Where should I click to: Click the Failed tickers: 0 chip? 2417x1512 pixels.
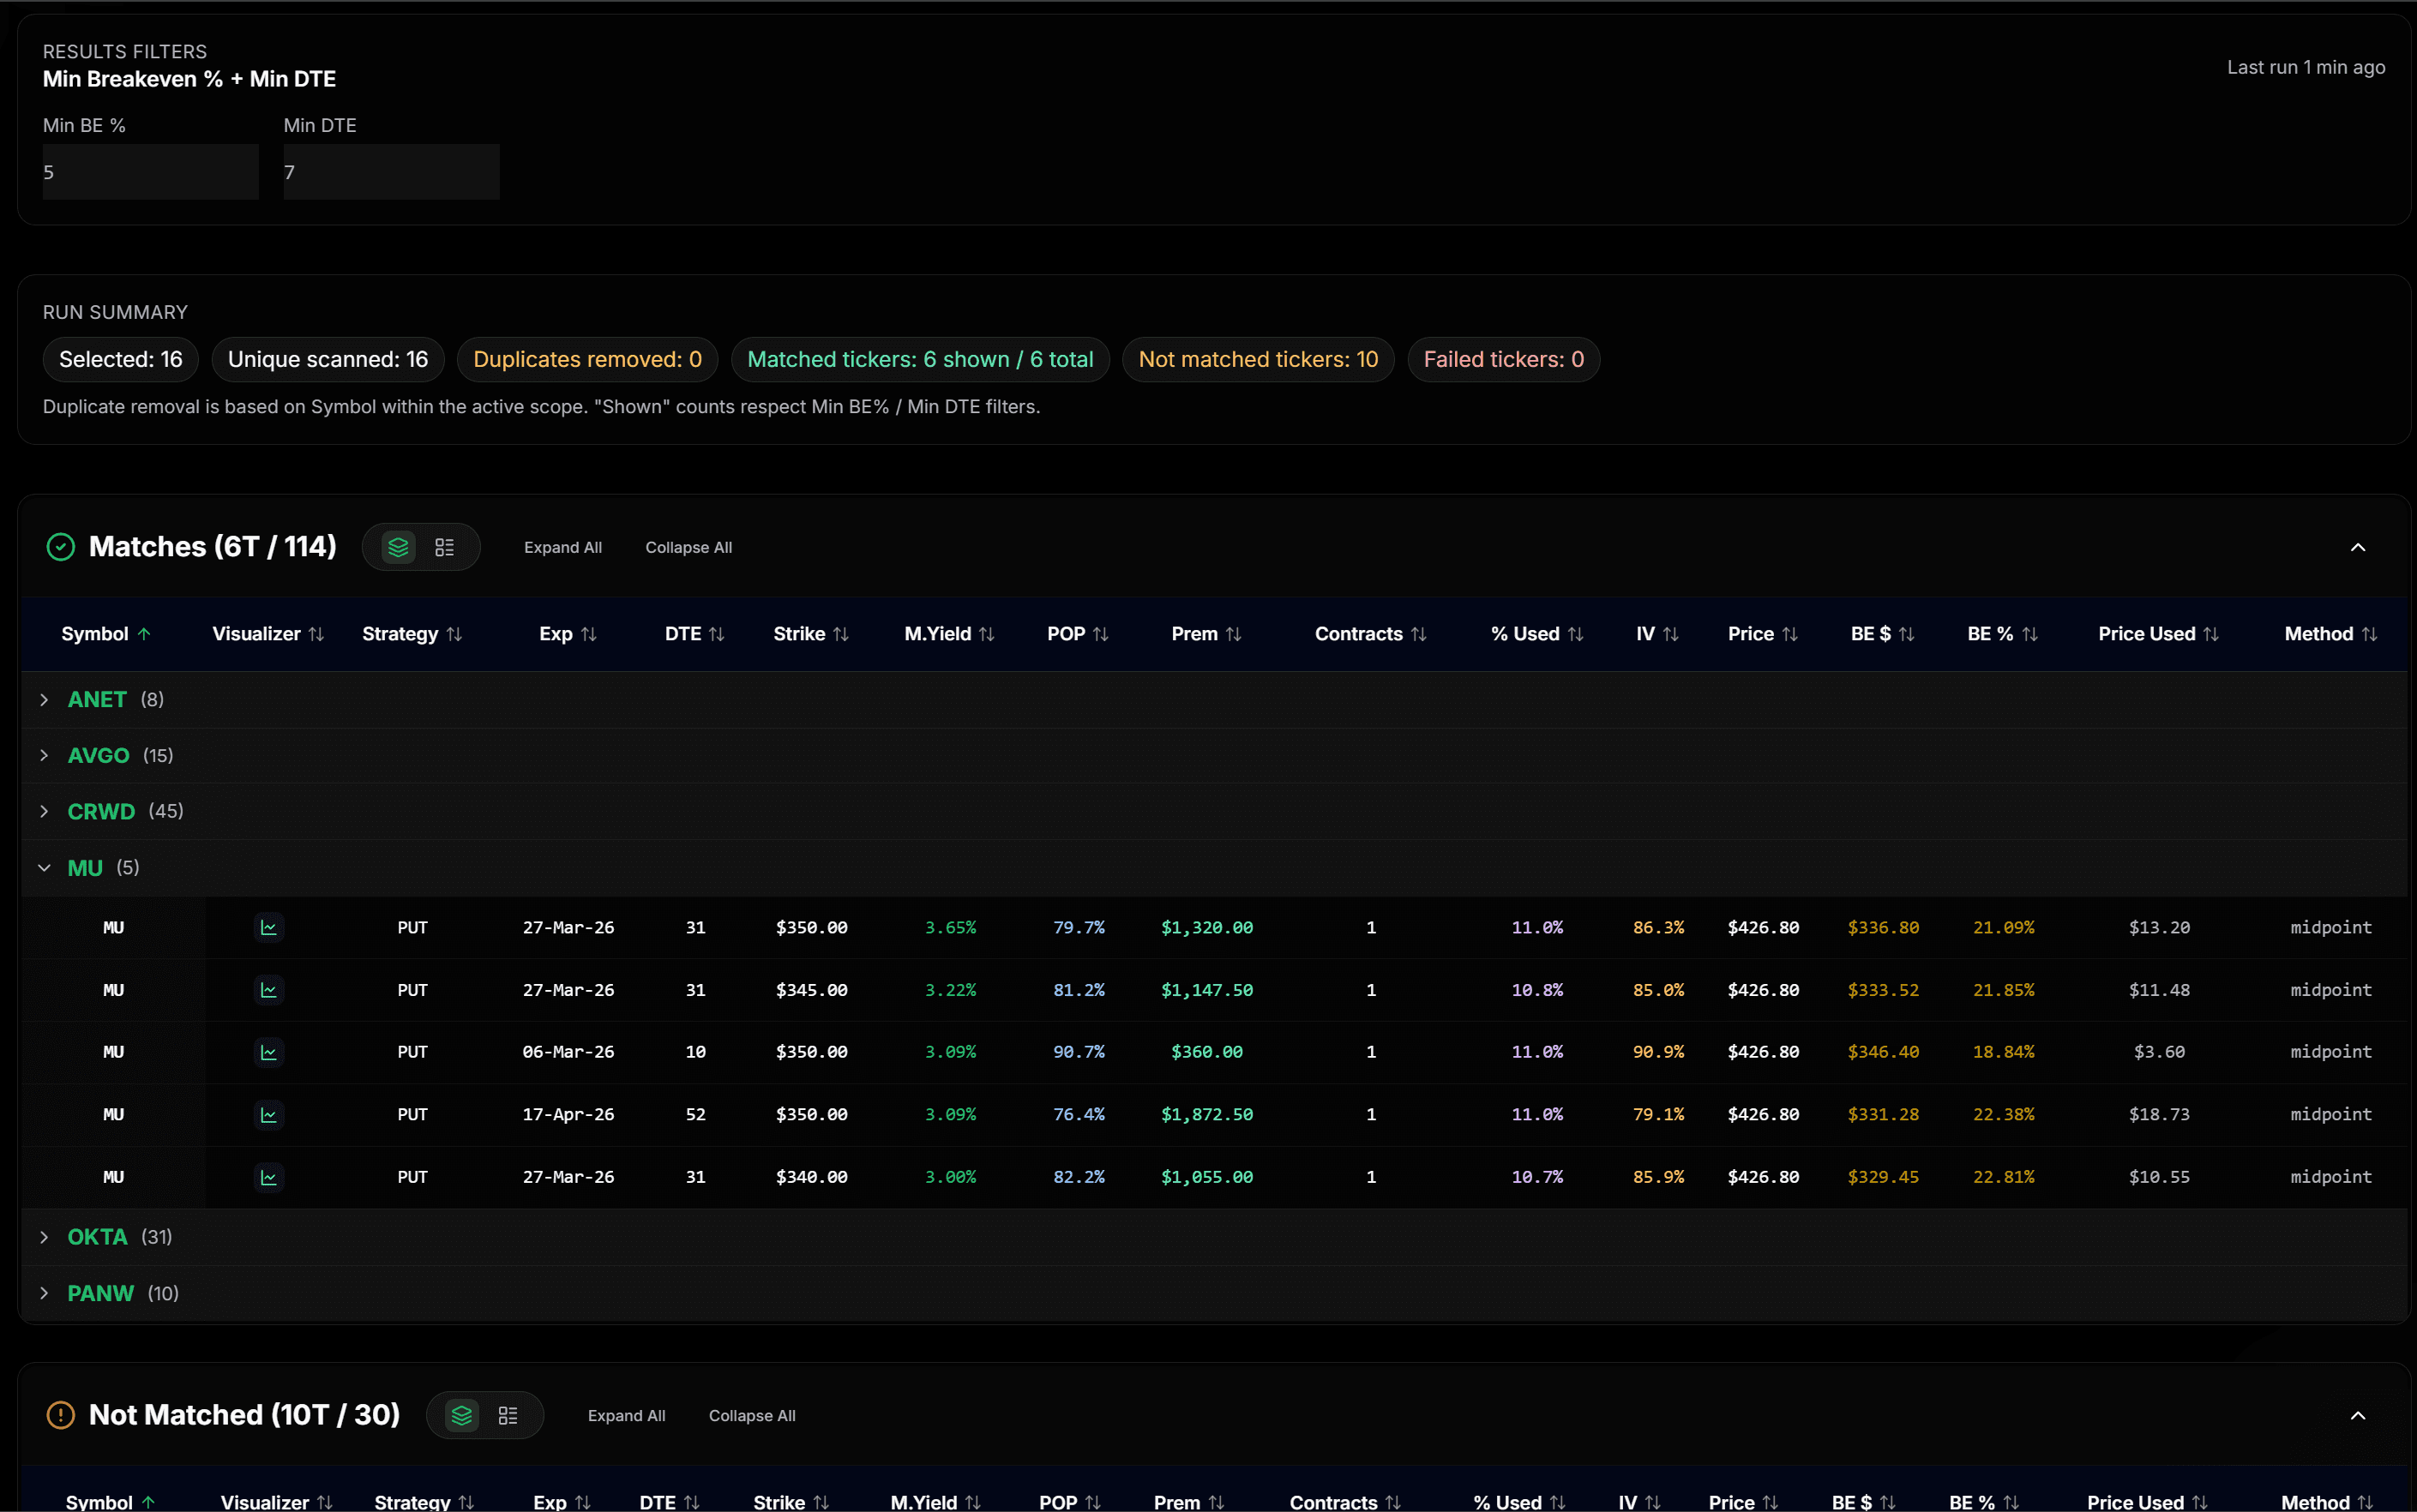pos(1503,359)
